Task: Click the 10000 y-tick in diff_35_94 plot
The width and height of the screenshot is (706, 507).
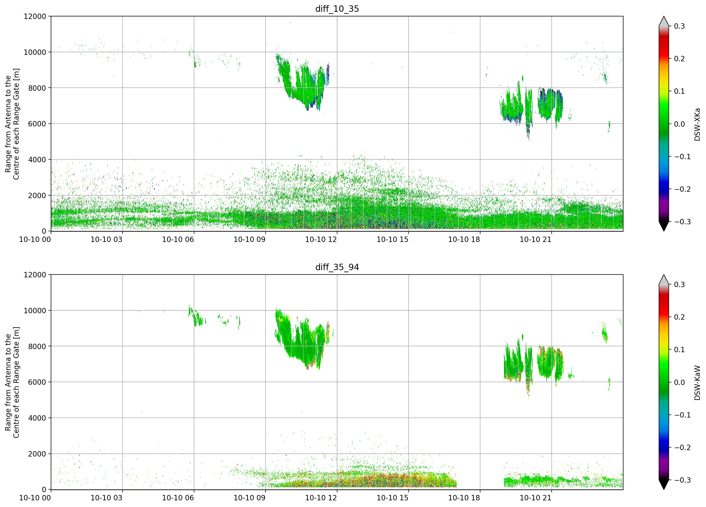Action: point(35,310)
